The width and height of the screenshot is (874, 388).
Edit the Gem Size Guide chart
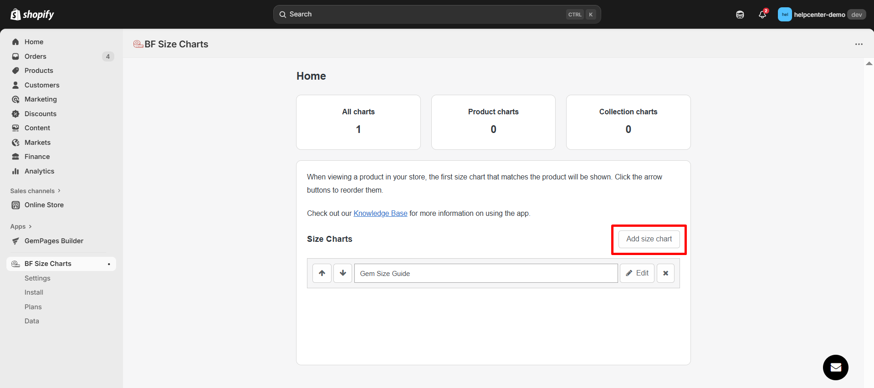tap(637, 273)
